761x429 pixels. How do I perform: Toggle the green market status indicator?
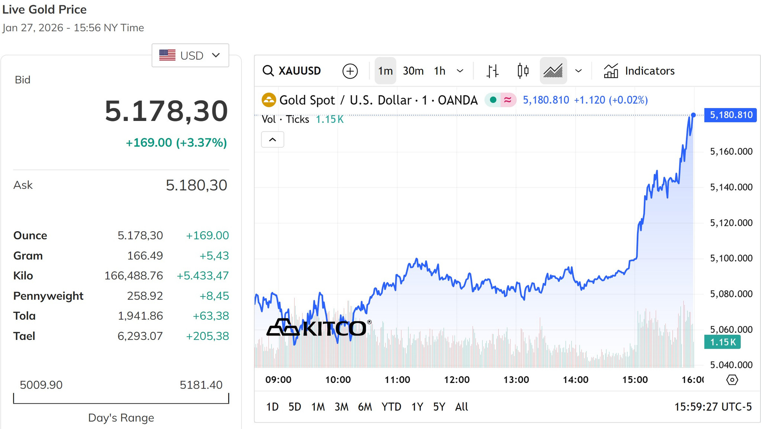(493, 100)
